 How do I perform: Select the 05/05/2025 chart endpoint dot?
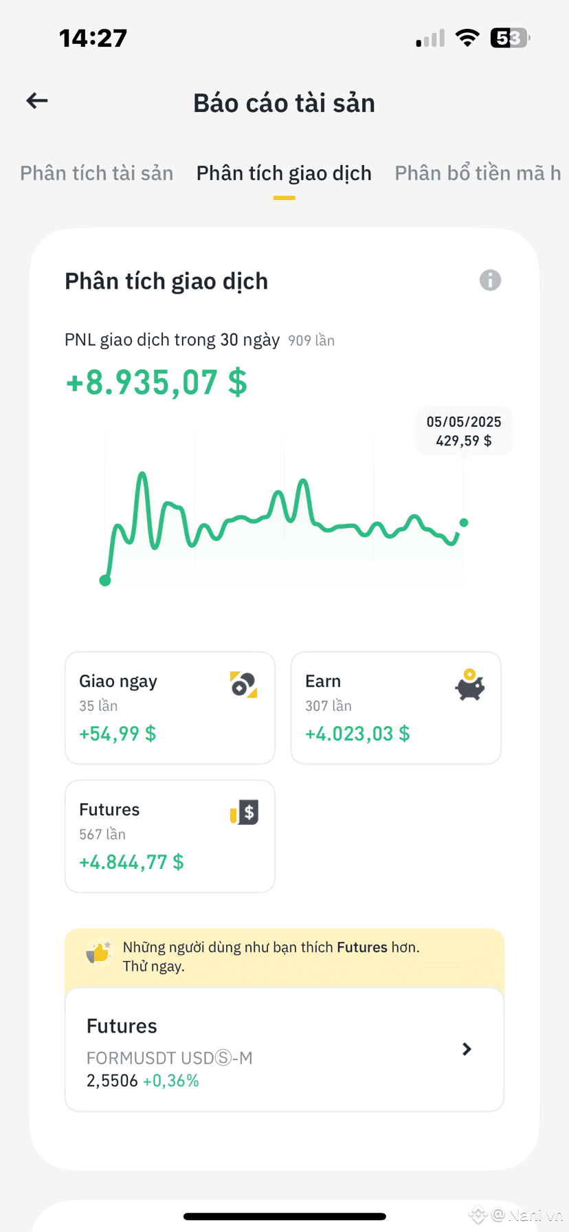point(464,522)
